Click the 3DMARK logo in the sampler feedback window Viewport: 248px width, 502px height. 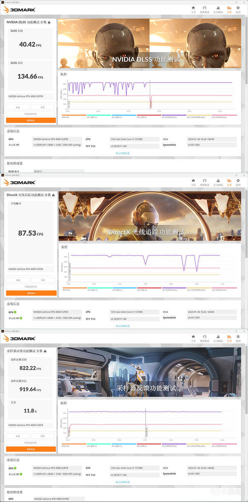19,338
